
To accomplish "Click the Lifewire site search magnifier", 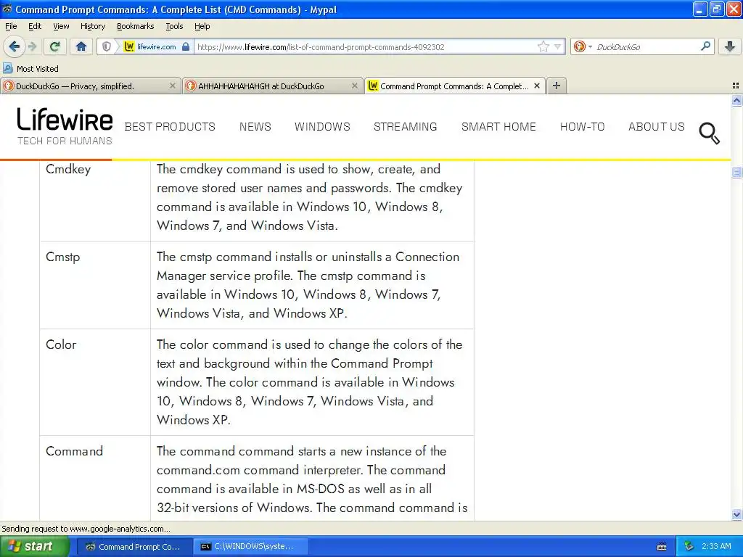I will (710, 133).
